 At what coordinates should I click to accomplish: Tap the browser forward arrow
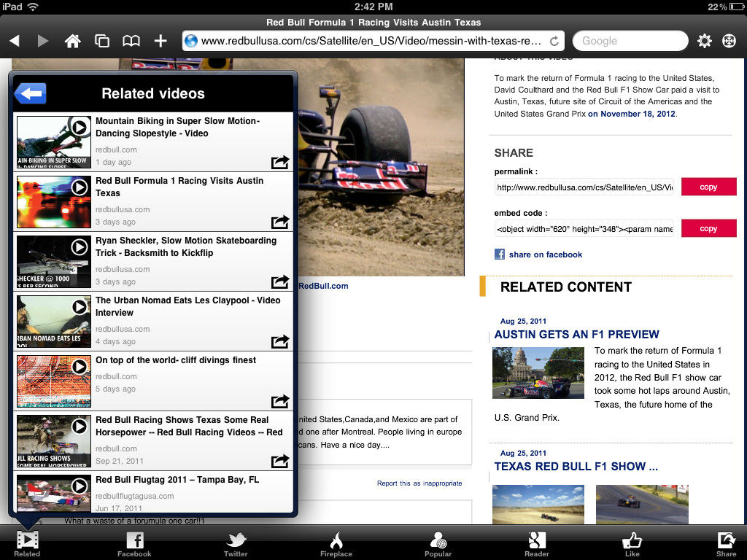coord(43,41)
